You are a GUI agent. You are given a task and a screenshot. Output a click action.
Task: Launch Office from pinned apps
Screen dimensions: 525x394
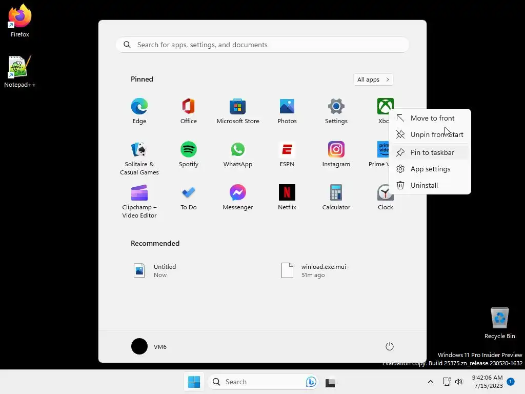(x=189, y=111)
